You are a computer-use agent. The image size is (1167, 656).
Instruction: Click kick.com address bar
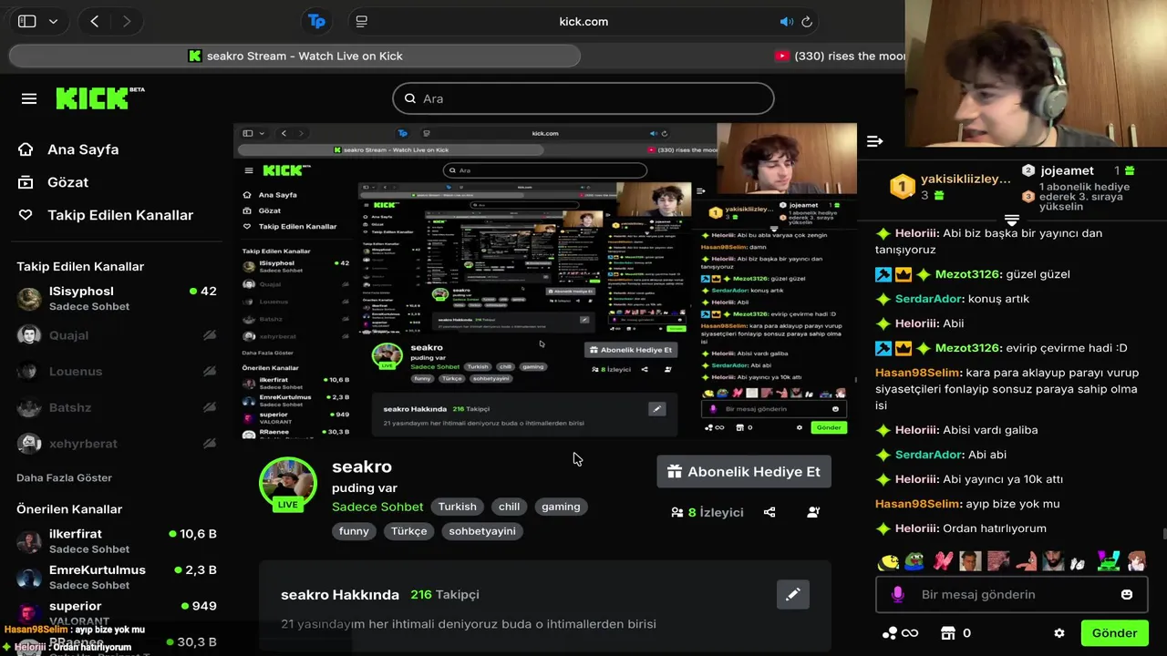coord(583,21)
